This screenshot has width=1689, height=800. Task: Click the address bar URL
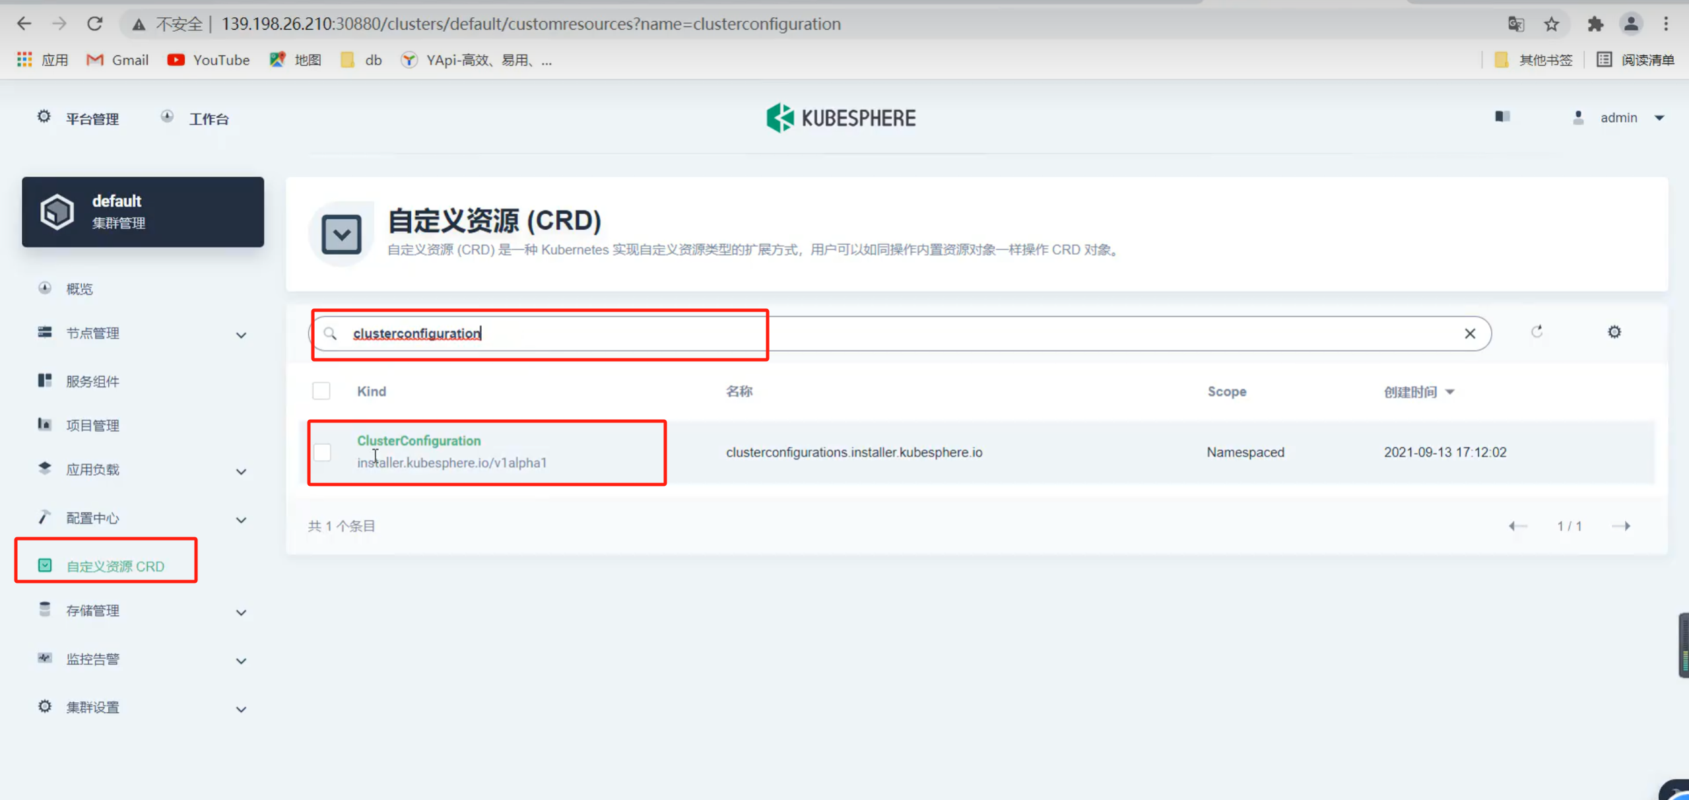(x=531, y=24)
